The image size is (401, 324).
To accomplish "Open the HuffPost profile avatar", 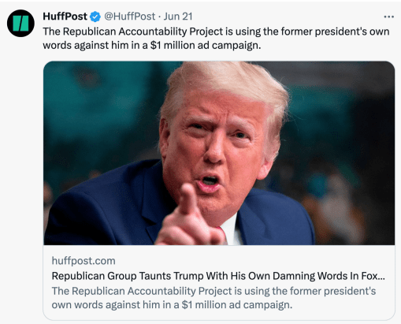I will click(x=20, y=24).
